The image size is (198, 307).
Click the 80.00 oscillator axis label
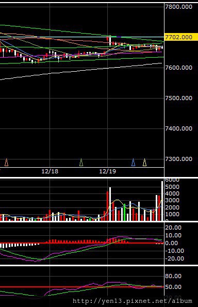(173, 276)
